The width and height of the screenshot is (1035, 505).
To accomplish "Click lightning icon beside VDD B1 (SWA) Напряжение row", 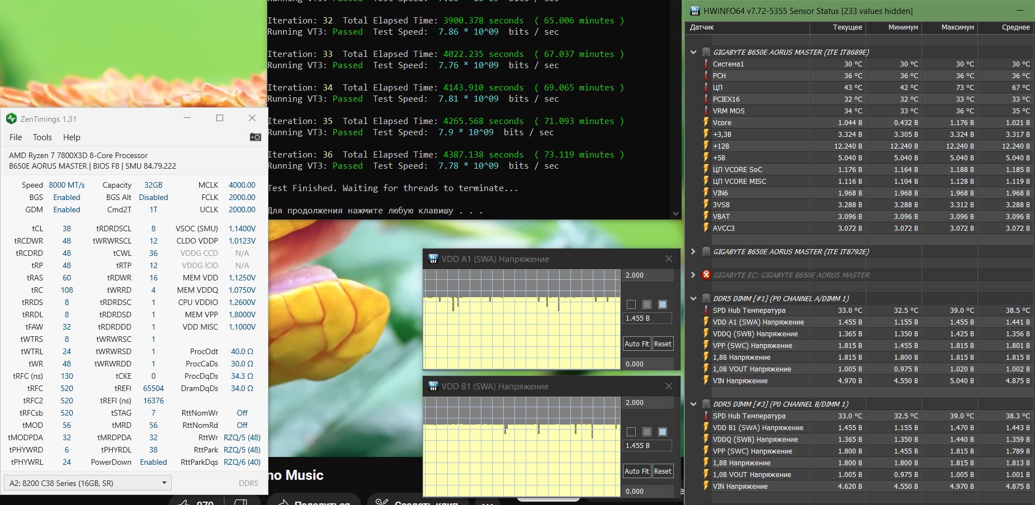I will point(706,427).
